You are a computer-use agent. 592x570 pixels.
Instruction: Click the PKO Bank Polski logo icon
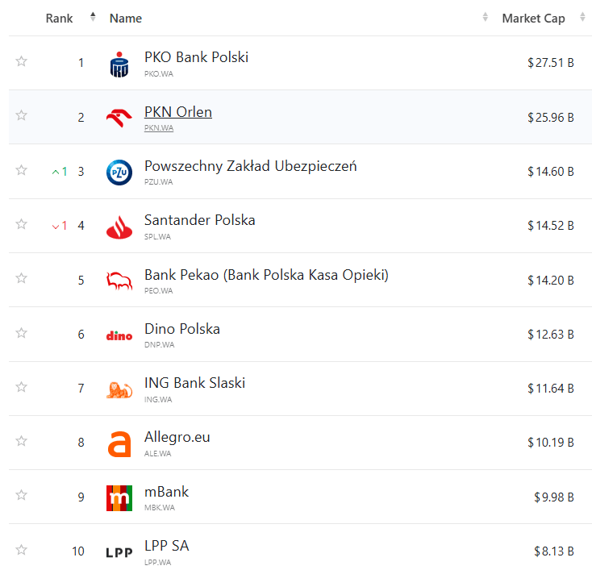pos(119,64)
